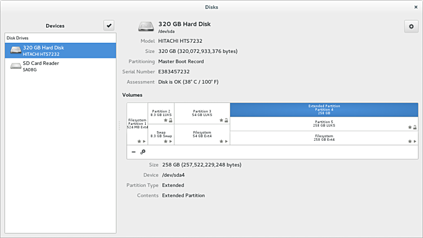Click the hard disk icon in sidebar
Viewport: 423px width, 238px height.
tap(16, 50)
